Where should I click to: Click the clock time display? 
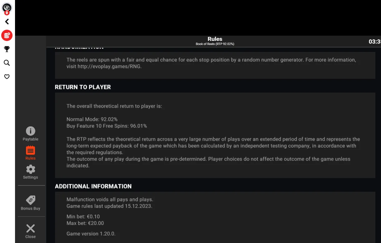(x=375, y=42)
